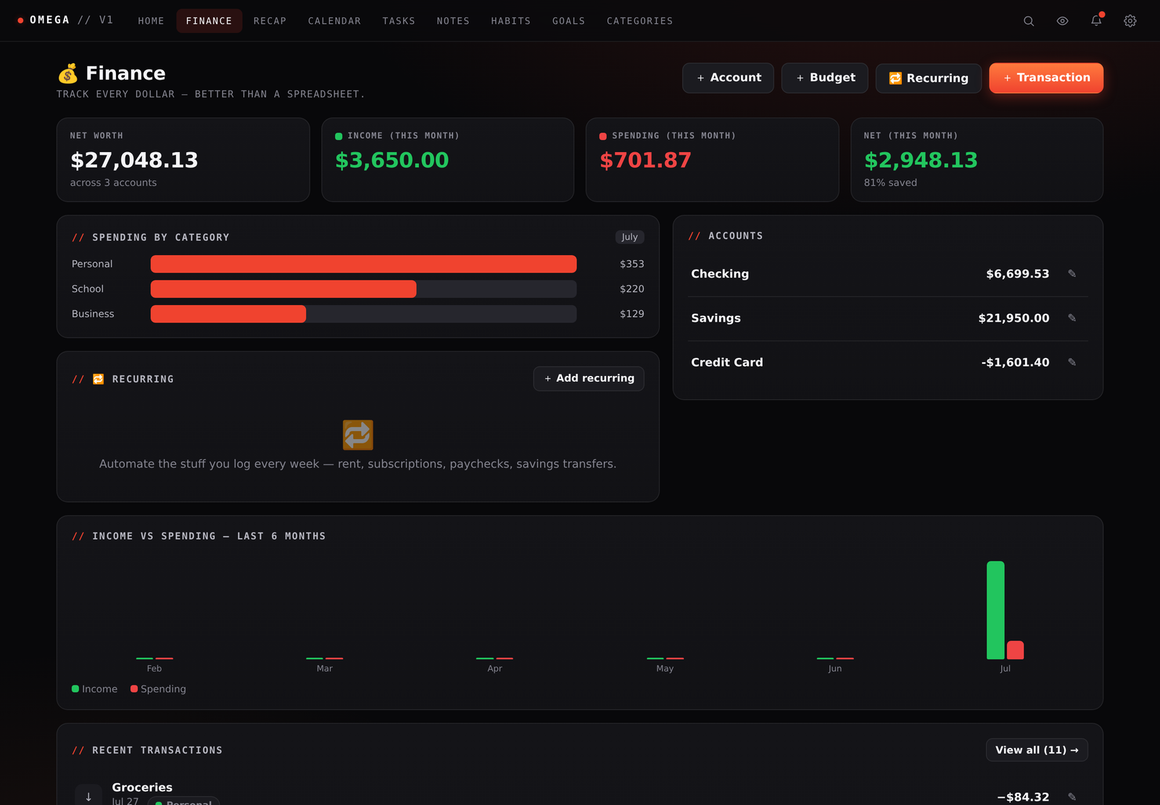Viewport: 1160px width, 805px height.
Task: Edit the Credit Card pencil icon
Action: click(1072, 362)
